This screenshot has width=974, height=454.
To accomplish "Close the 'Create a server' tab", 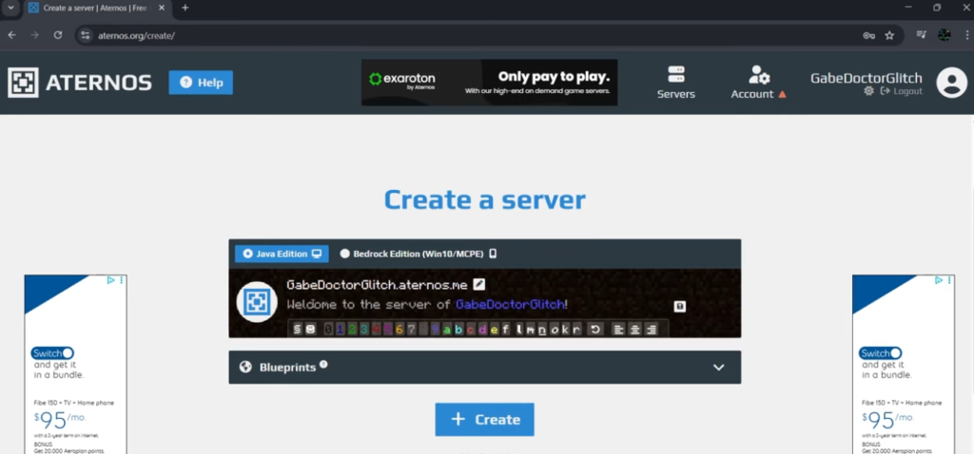I will point(162,8).
